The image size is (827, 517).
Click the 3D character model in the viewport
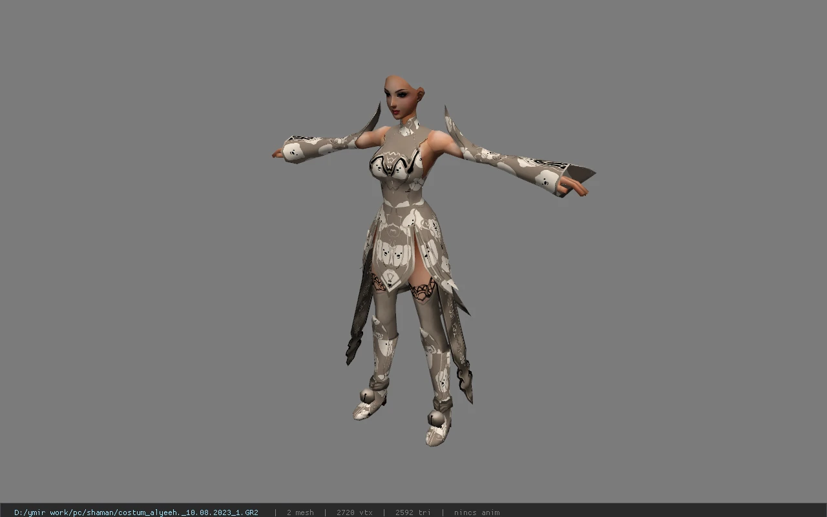[433, 260]
